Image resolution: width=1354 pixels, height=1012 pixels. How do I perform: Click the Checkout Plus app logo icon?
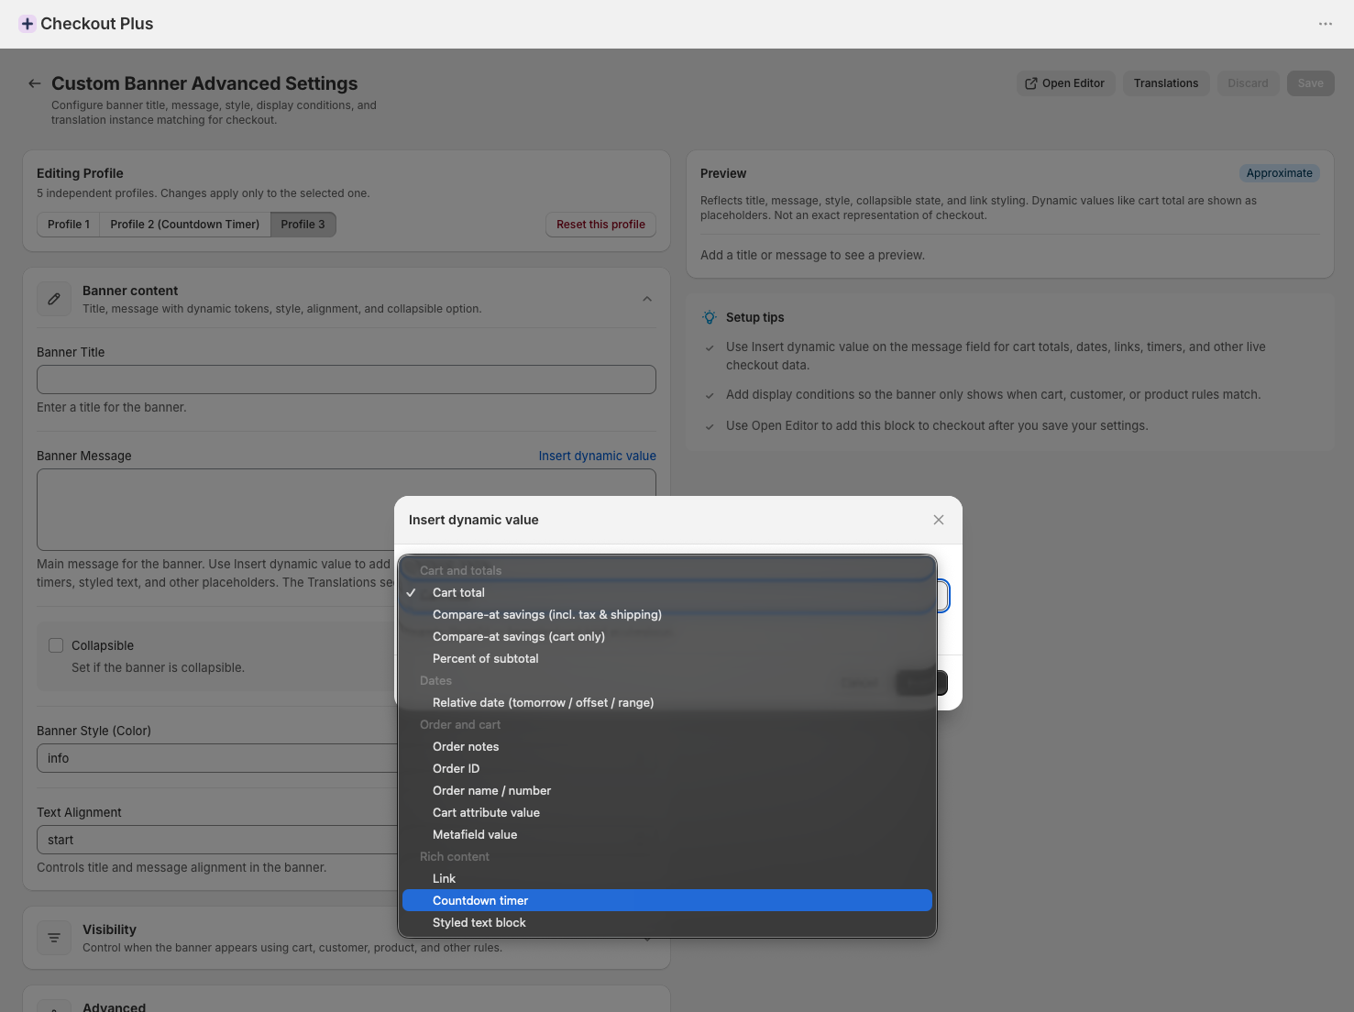click(x=28, y=24)
